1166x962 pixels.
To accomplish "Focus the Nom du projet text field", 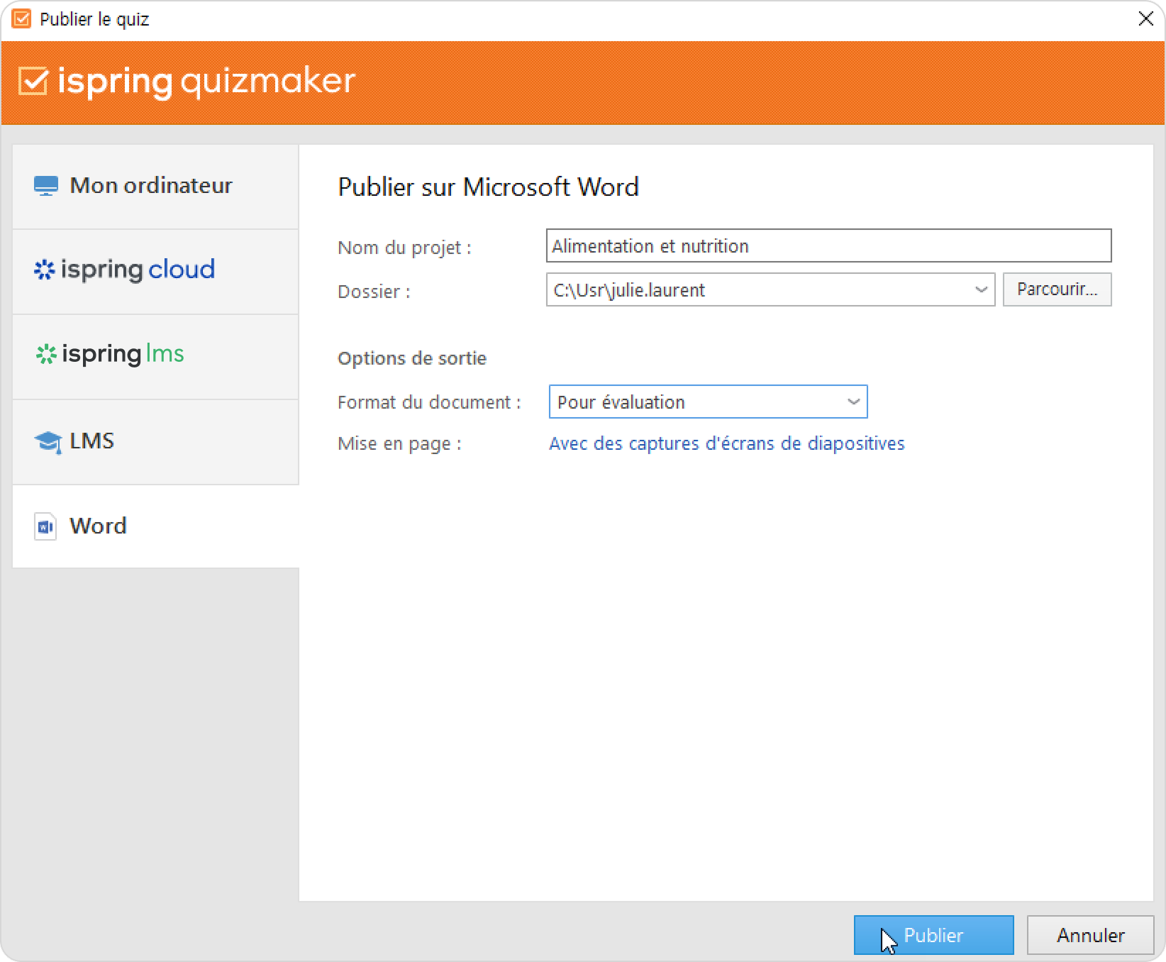I will coord(828,246).
